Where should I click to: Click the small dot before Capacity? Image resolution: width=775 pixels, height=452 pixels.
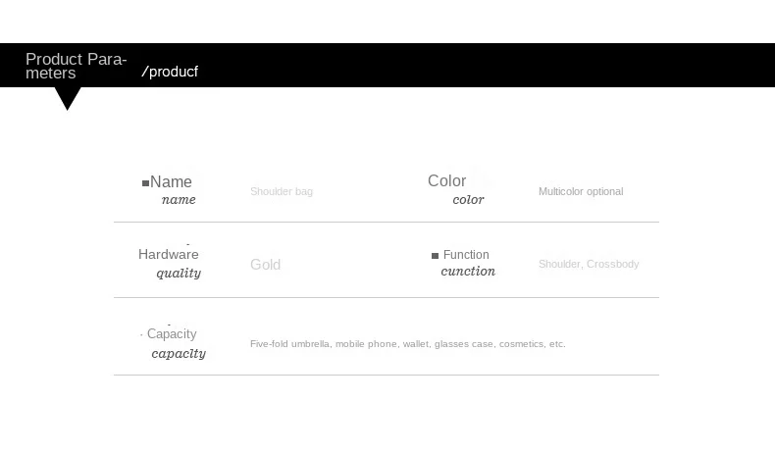(142, 335)
